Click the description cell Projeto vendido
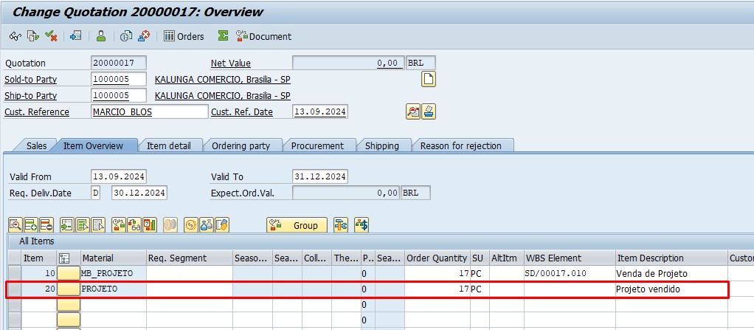754x330 pixels. coord(671,289)
